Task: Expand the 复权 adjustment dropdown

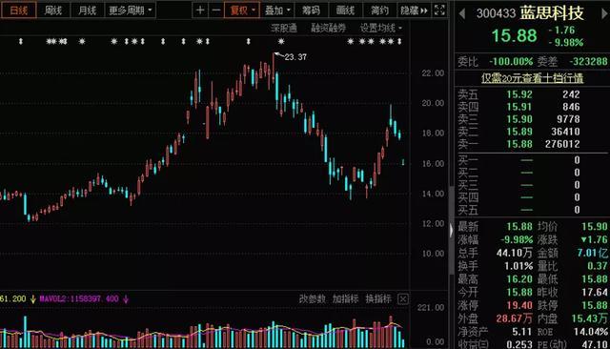Action: tap(242, 10)
